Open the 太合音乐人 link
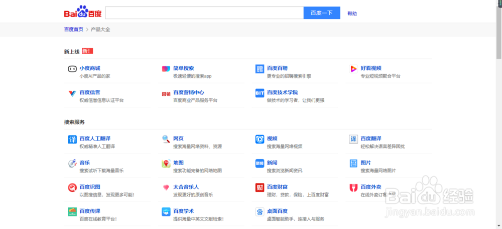The image size is (502, 229). (186, 187)
